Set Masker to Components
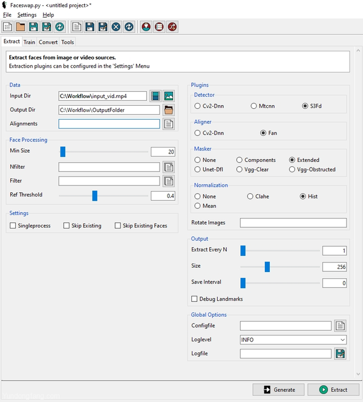The height and width of the screenshot is (402, 363). (x=256, y=160)
